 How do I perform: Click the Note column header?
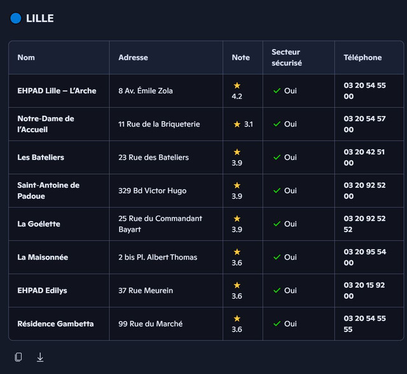[241, 58]
